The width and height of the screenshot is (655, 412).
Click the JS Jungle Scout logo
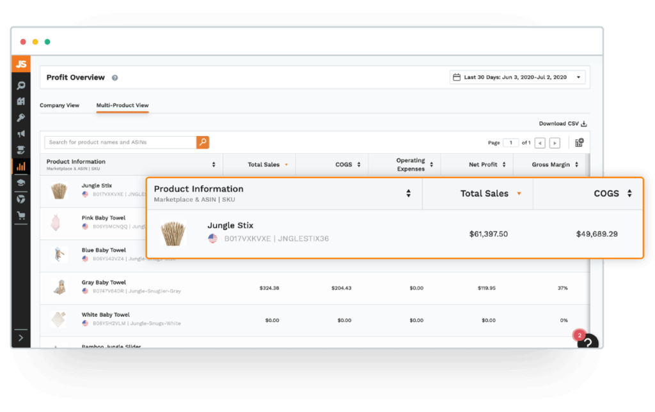coord(21,64)
